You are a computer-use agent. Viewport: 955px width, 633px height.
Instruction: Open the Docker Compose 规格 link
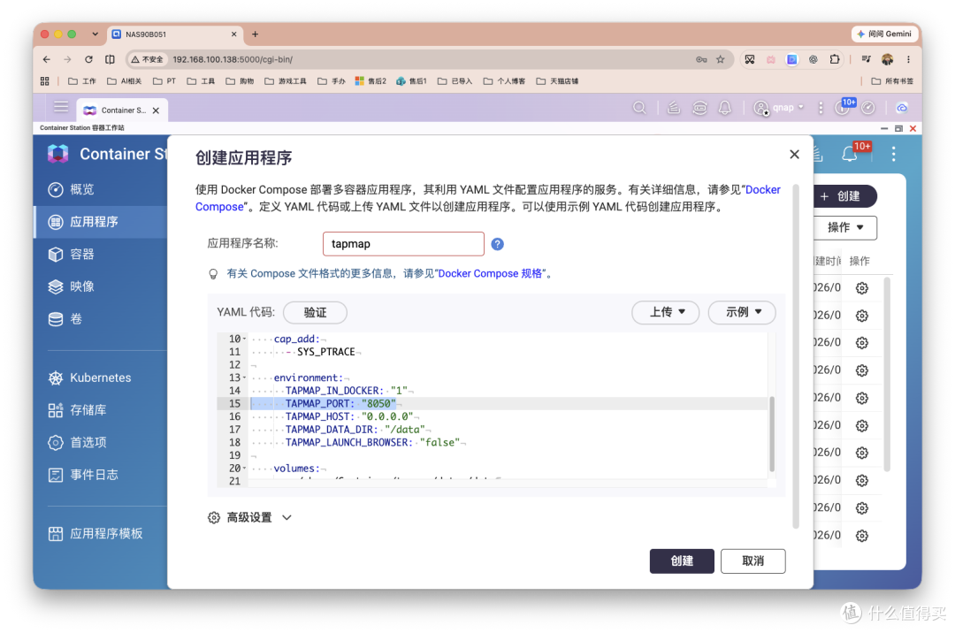490,274
